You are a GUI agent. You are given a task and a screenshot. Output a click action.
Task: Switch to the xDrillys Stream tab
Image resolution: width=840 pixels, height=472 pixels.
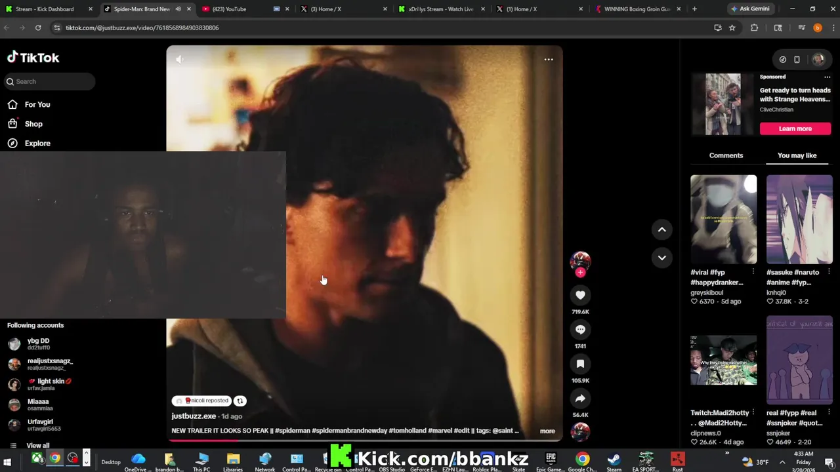[x=443, y=9]
